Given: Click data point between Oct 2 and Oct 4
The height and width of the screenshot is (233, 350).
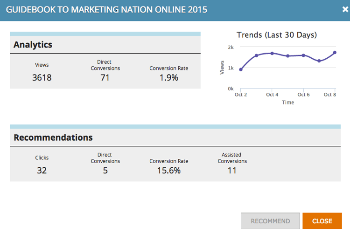Looking at the screenshot, I should tap(257, 55).
